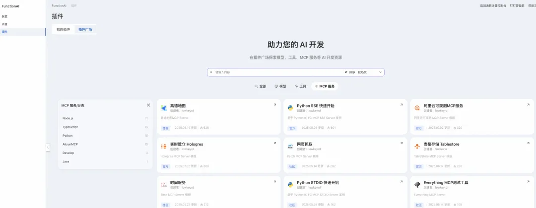Open 高德地图 via its arrow icon
This screenshot has width=536, height=208.
pos(275,105)
